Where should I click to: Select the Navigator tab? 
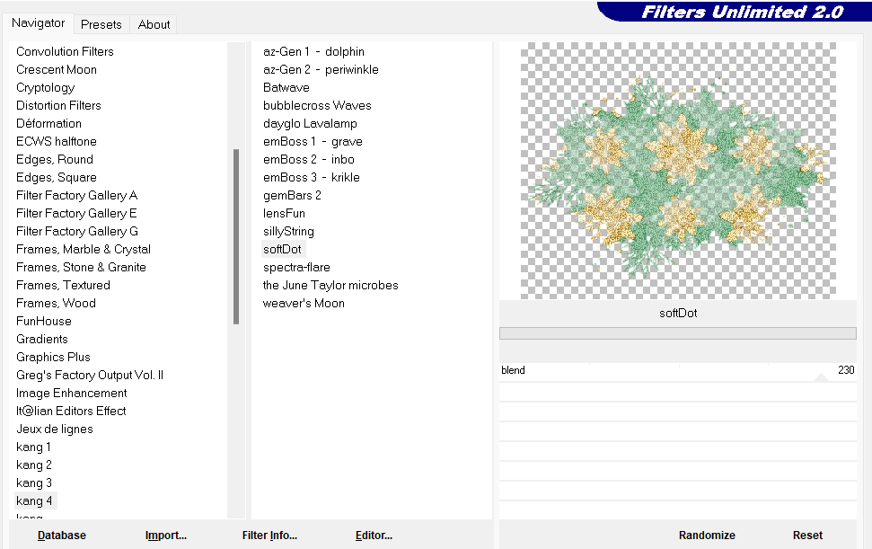[38, 23]
